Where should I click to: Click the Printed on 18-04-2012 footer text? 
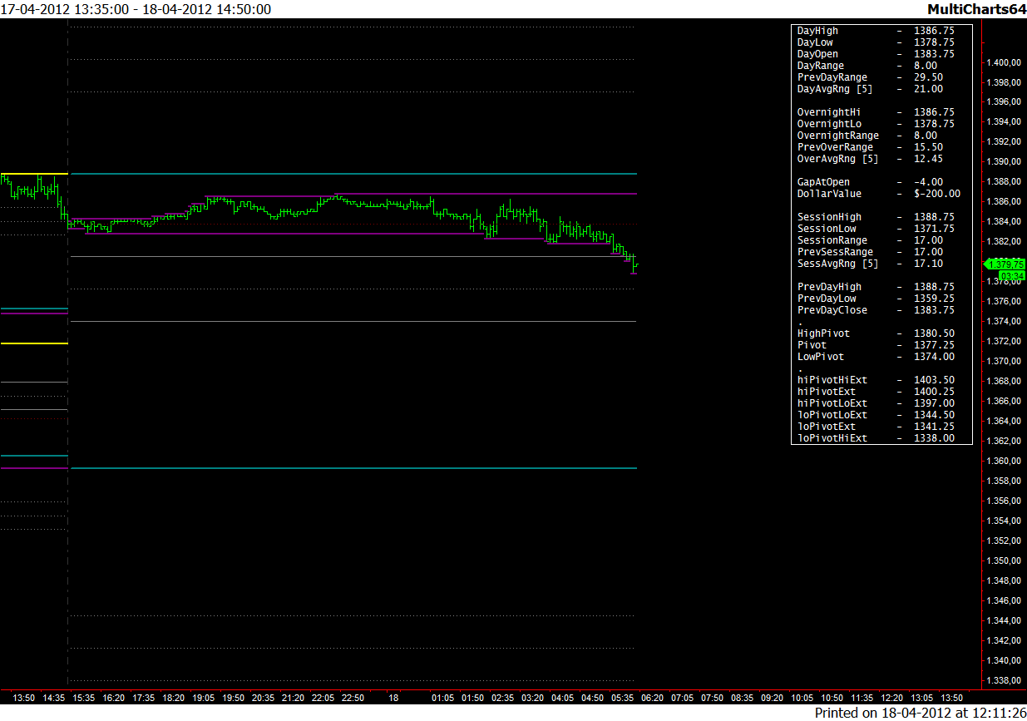[x=920, y=713]
